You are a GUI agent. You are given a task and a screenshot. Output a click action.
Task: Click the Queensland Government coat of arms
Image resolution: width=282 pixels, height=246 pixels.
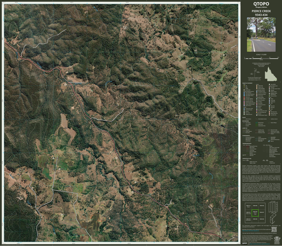(277, 240)
